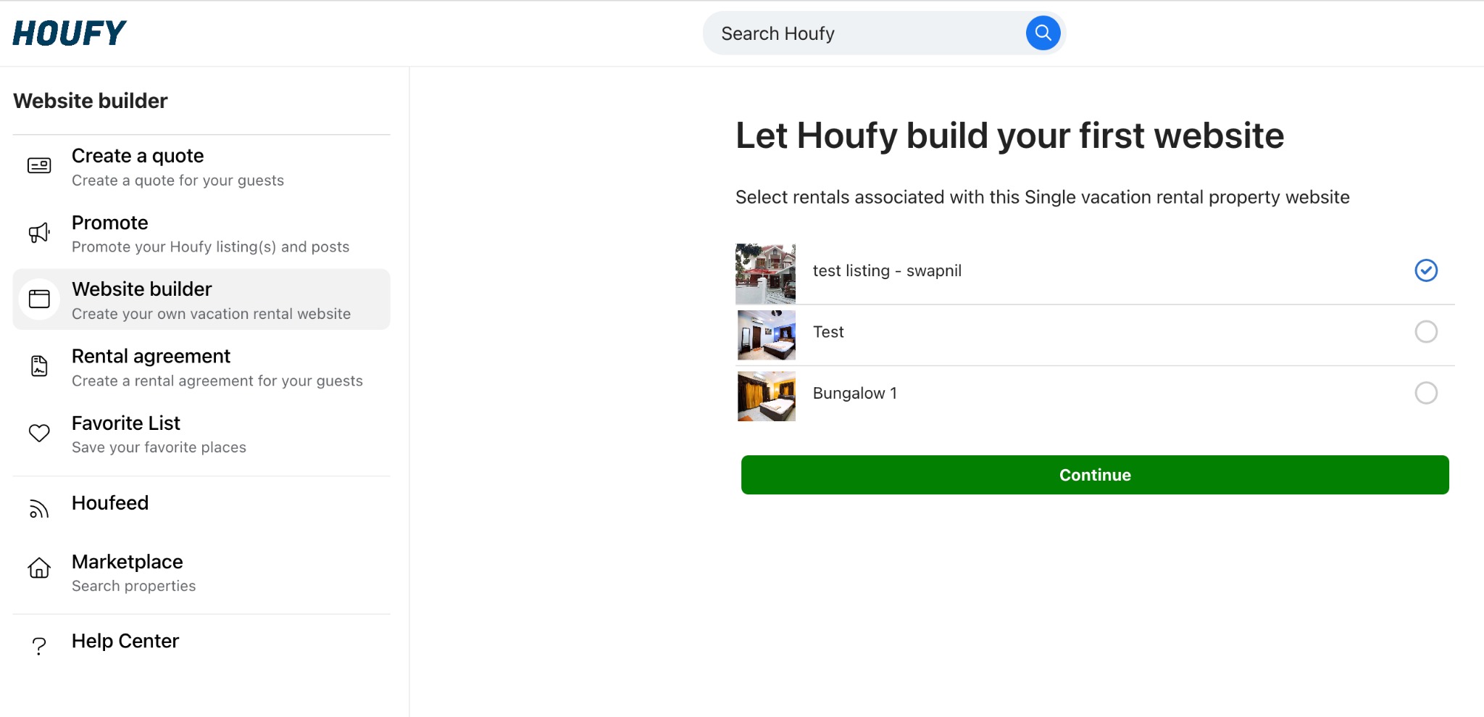Screen dimensions: 1484x717
Task: Select the Test rental radio button
Action: tap(1425, 331)
